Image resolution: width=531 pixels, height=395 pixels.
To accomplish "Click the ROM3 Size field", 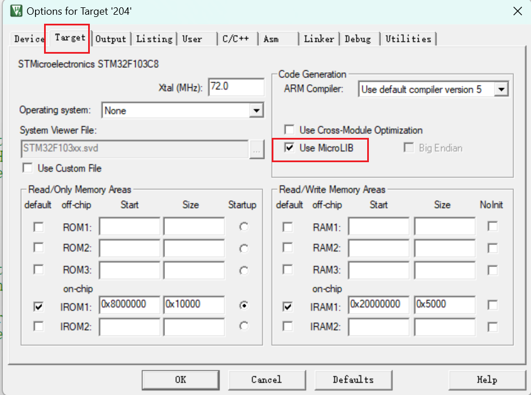I will (194, 270).
